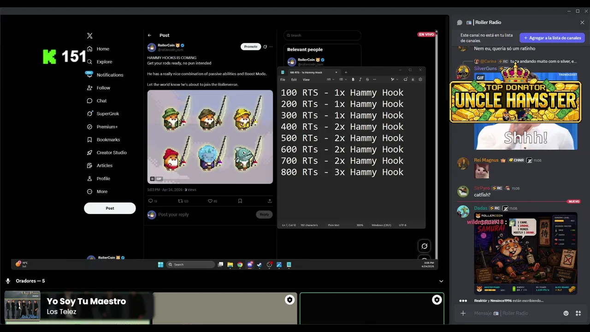Screen dimensions: 590x332
Task: Open Notepad settings gear
Action: pos(420,79)
